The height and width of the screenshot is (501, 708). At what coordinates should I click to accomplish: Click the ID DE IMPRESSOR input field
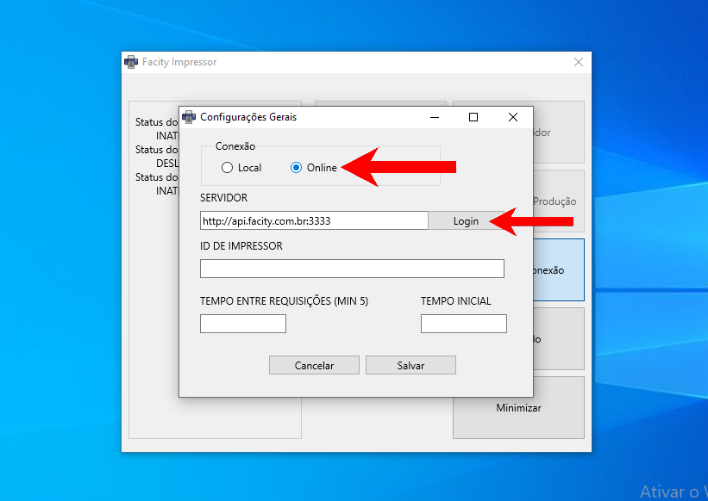(x=352, y=269)
